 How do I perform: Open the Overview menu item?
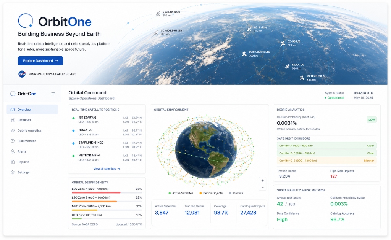tap(32, 110)
